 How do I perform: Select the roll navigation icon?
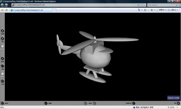pos(2,81)
